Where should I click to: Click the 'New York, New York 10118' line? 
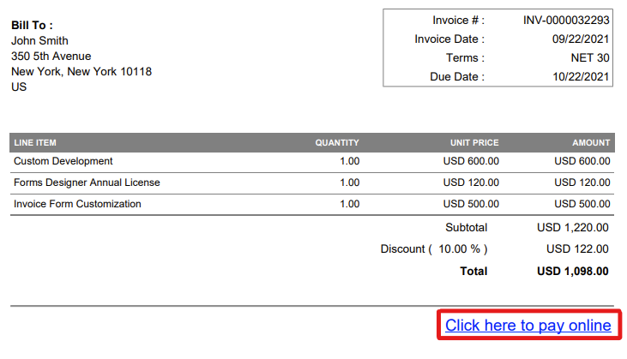(81, 72)
